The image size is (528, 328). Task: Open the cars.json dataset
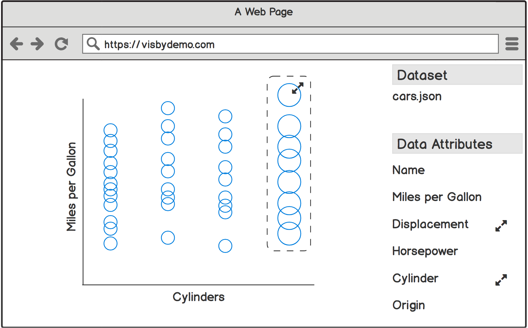417,96
